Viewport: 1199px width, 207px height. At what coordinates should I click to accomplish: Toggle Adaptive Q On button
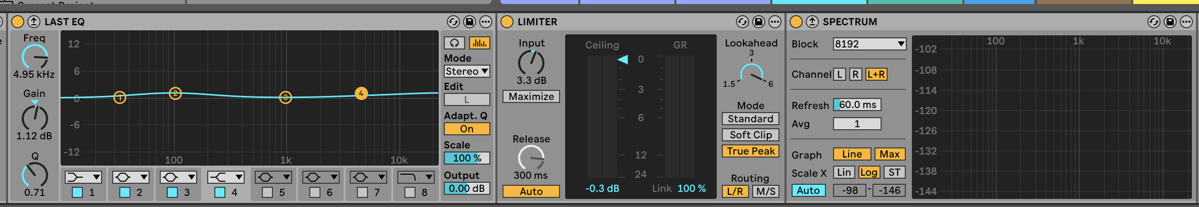coord(467,129)
